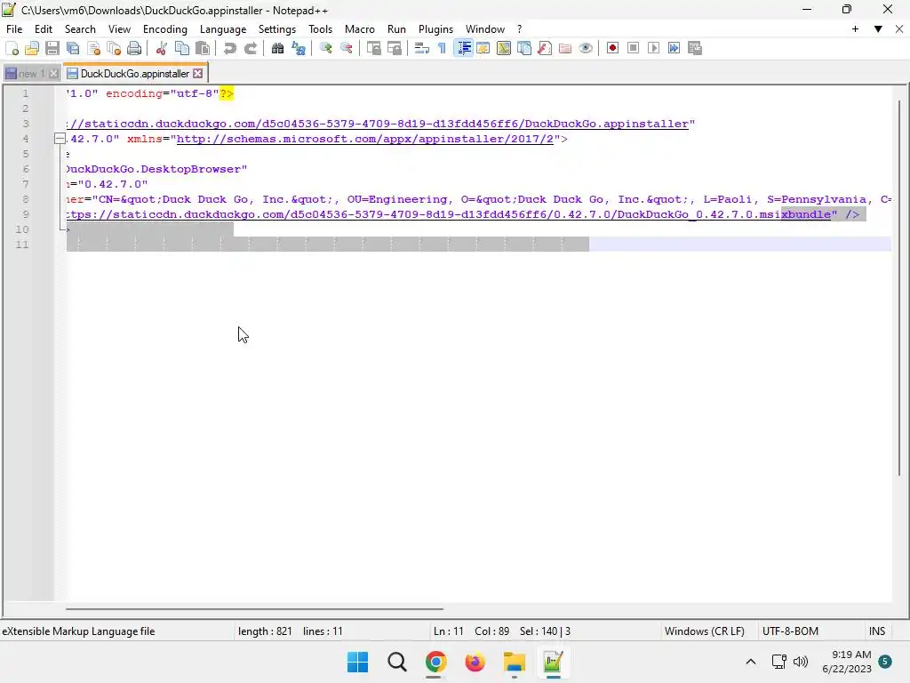This screenshot has height=683, width=910.
Task: Open the tab list dropdown triangle
Action: [878, 29]
